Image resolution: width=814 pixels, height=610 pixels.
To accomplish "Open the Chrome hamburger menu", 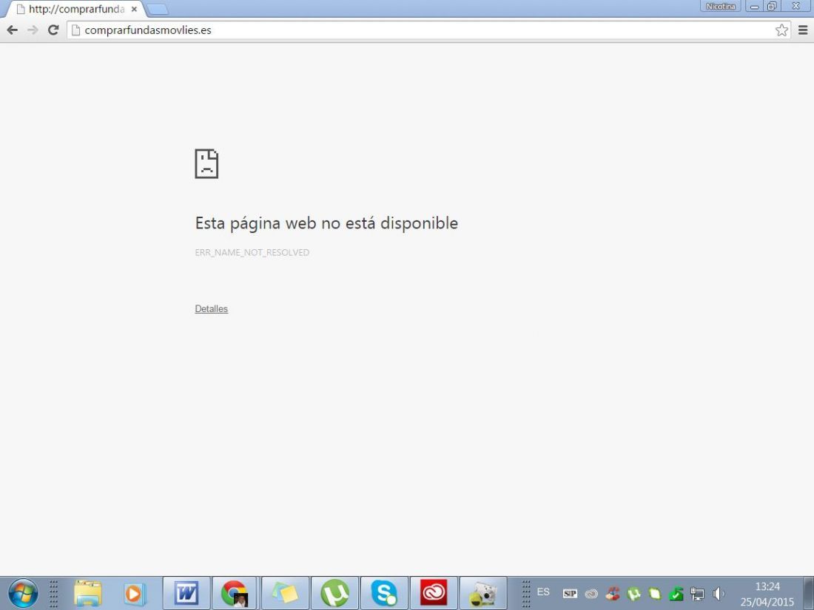I will click(x=803, y=30).
